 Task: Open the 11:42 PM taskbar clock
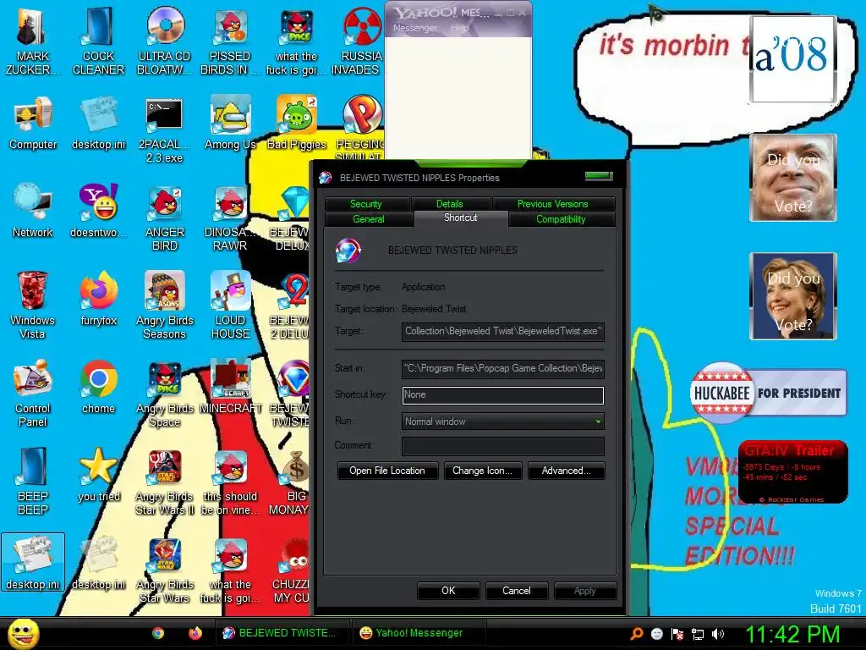pos(792,634)
